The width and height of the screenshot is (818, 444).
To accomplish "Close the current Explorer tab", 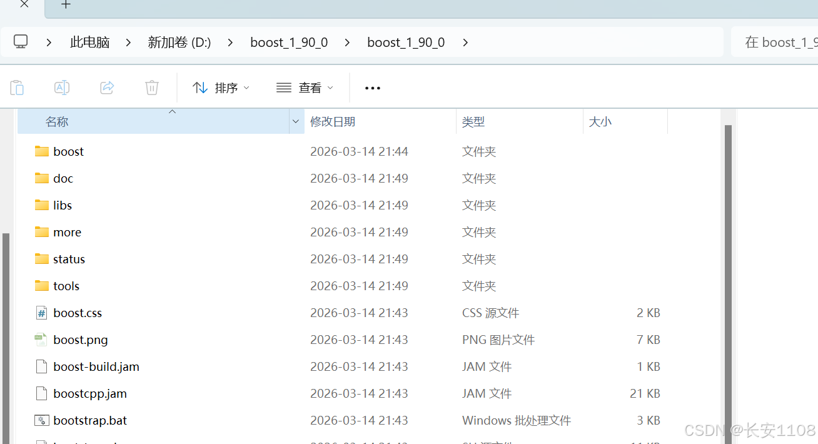I will 24,4.
